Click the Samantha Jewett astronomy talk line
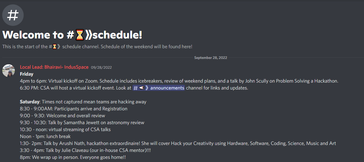Viewport: 364px width, 162px height. [82, 123]
